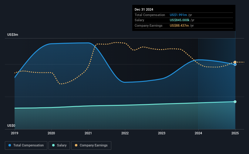Click the Dec 31 2024 tooltip date

click(x=144, y=9)
